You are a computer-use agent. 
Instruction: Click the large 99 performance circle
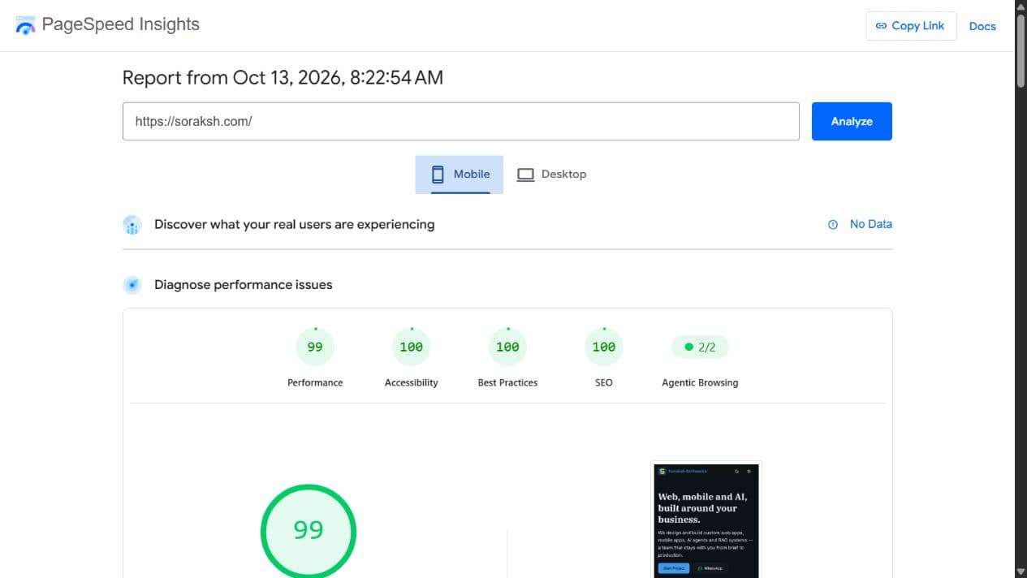pos(309,531)
